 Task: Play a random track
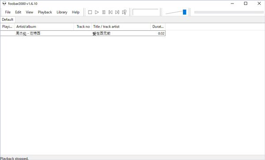pos(124,12)
